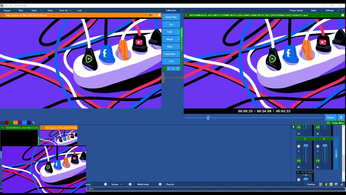Click the vertical INPUTS tab in mixer
This screenshot has width=346, height=195.
[x=336, y=154]
